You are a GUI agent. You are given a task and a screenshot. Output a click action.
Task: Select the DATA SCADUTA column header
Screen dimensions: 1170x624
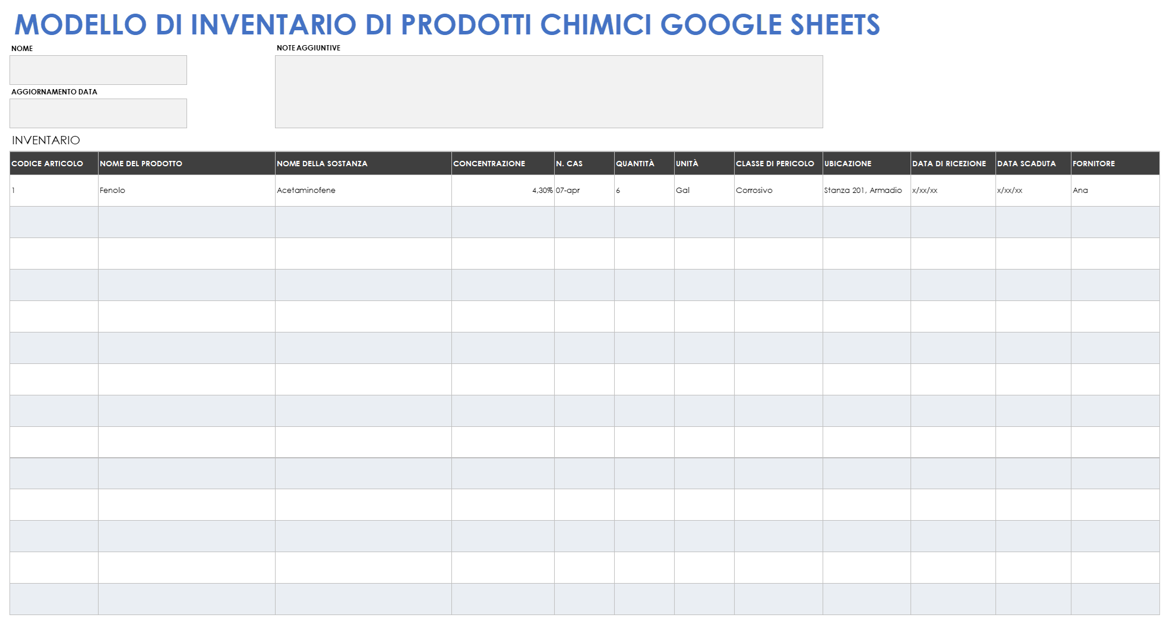click(x=1033, y=163)
